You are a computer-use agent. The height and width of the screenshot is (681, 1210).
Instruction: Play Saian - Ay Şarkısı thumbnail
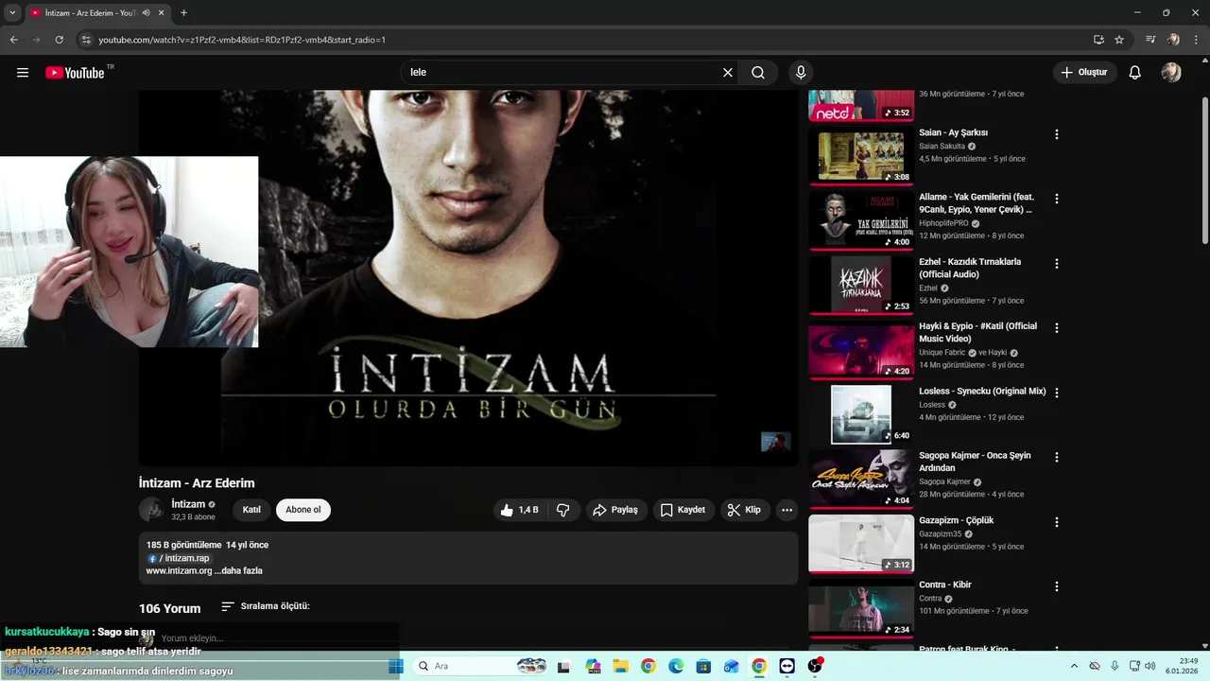click(861, 156)
